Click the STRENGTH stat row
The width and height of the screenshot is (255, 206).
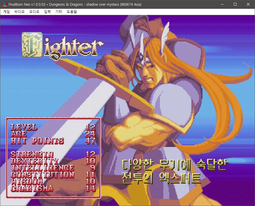click(x=53, y=154)
